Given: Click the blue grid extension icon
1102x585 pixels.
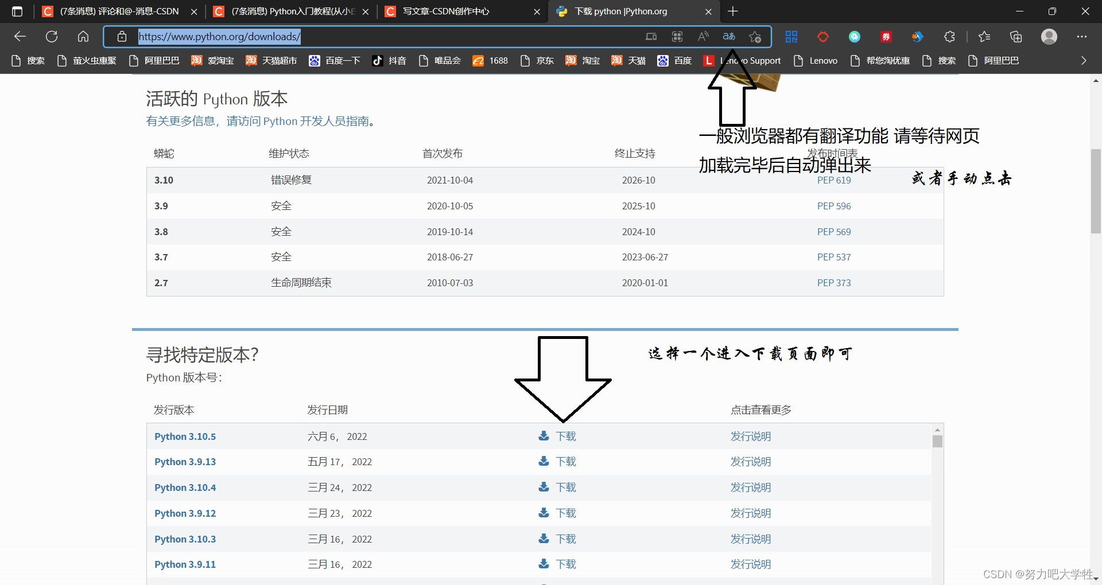Looking at the screenshot, I should coord(791,37).
